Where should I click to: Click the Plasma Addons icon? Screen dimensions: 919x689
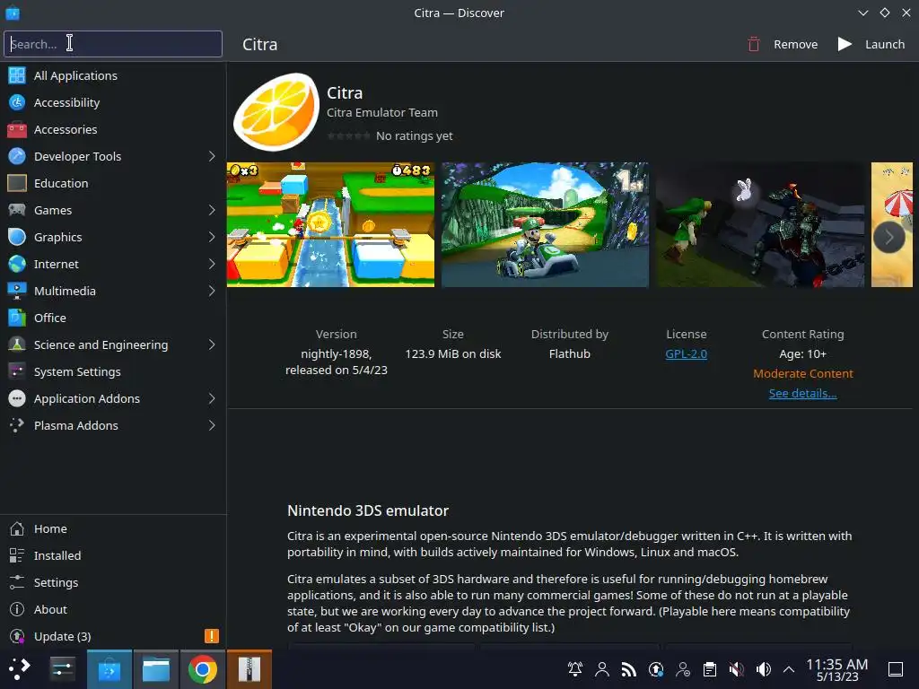(x=17, y=426)
